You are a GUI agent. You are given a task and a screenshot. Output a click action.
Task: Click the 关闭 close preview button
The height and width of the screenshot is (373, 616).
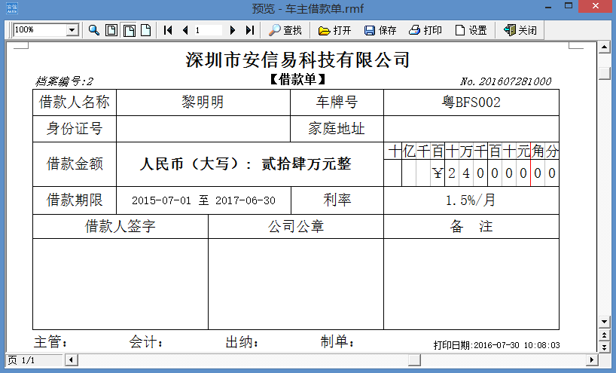click(520, 30)
